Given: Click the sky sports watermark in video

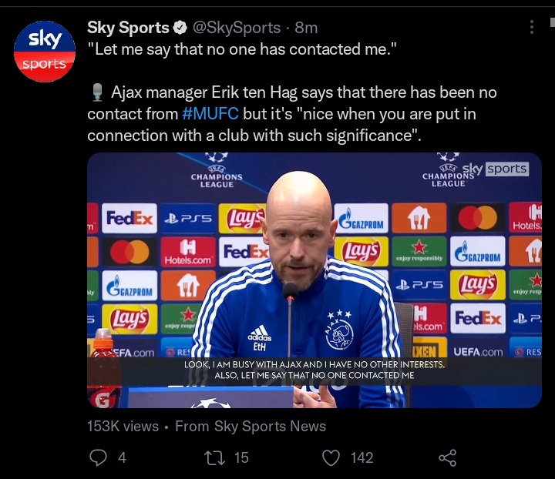Looking at the screenshot, I should click(496, 169).
